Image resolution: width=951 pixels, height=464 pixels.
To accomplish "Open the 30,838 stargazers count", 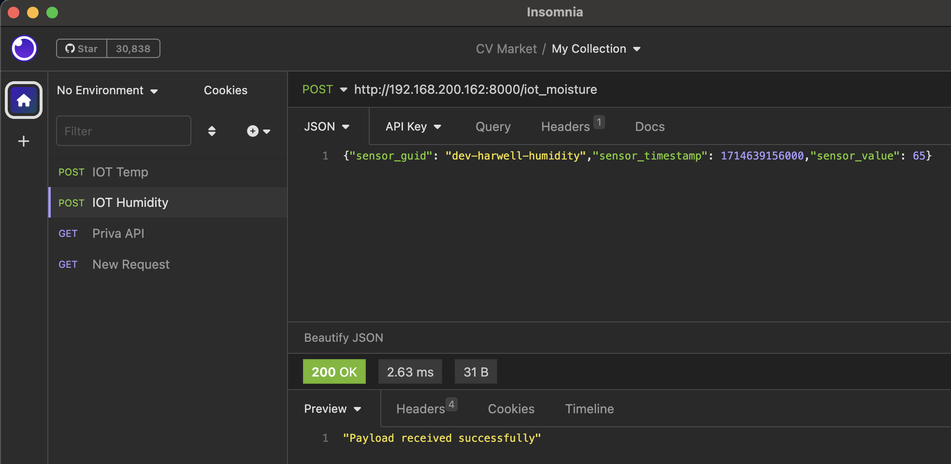I will (133, 48).
